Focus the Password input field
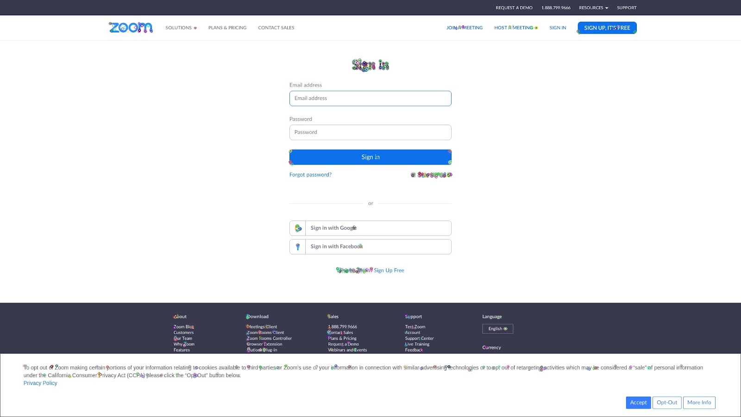Screen dimensions: 741x417 pos(370,133)
